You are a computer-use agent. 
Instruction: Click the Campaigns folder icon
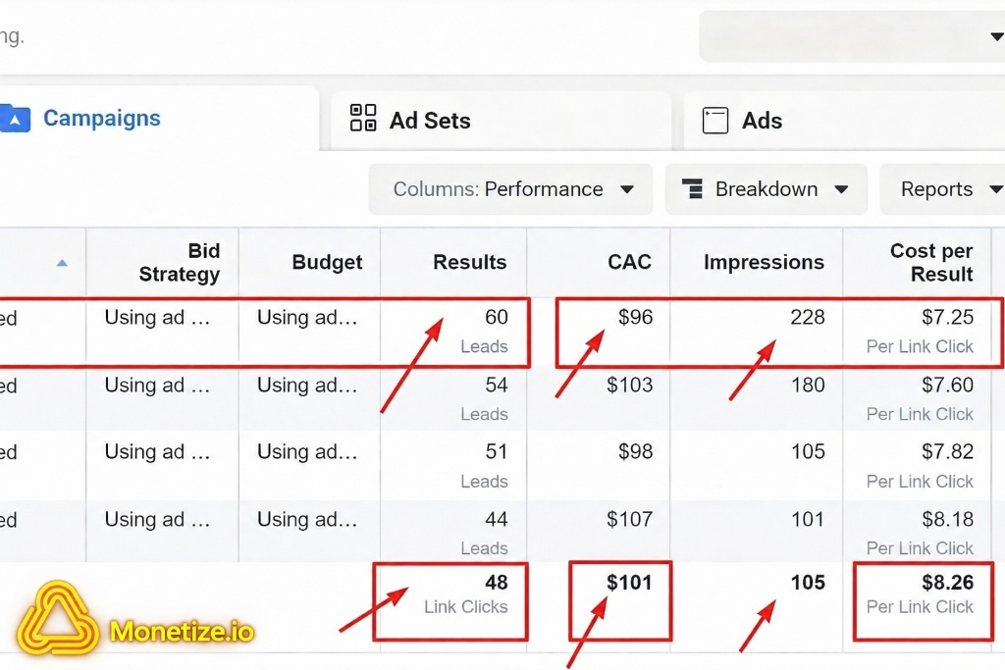click(14, 118)
